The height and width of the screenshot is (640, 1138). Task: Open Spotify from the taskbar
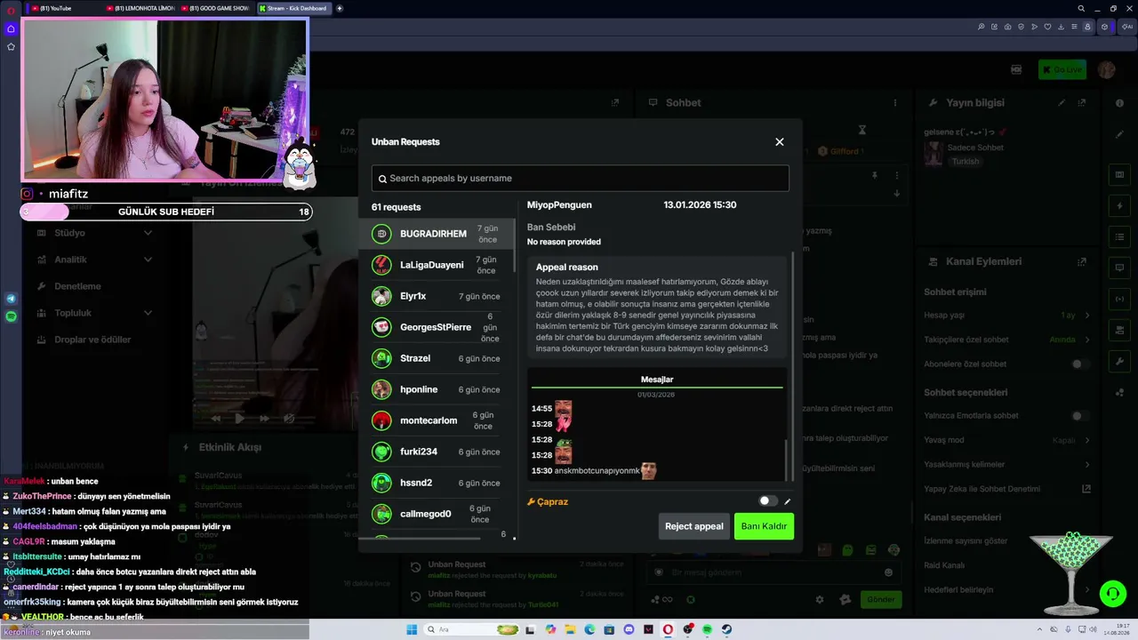tap(707, 629)
